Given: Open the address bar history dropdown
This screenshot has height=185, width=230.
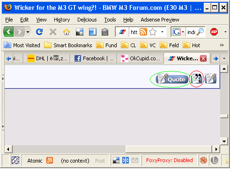Looking at the screenshot, I should click(x=163, y=32).
